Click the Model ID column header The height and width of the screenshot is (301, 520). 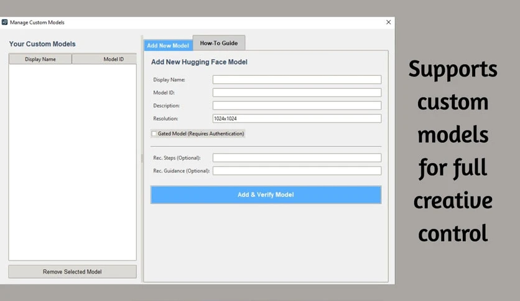104,59
